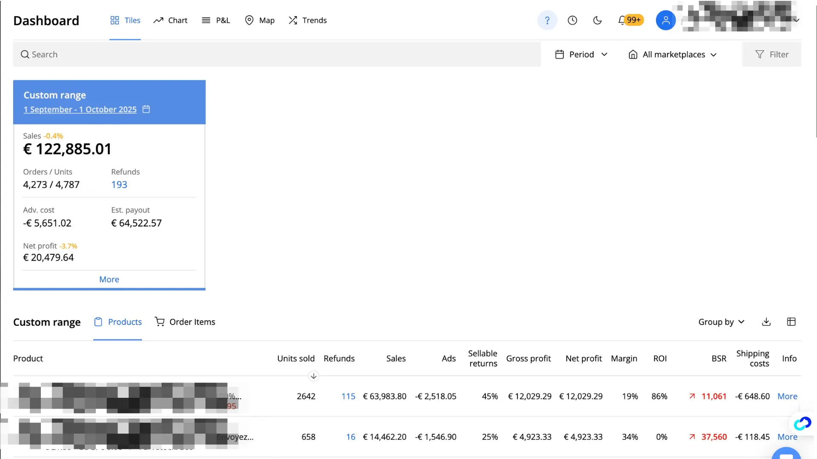The width and height of the screenshot is (817, 459).
Task: Open the help question mark icon
Action: (547, 20)
